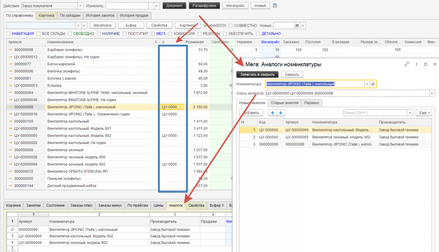
Task: Switch to the 'По справочнику' tab
Action: point(20,15)
